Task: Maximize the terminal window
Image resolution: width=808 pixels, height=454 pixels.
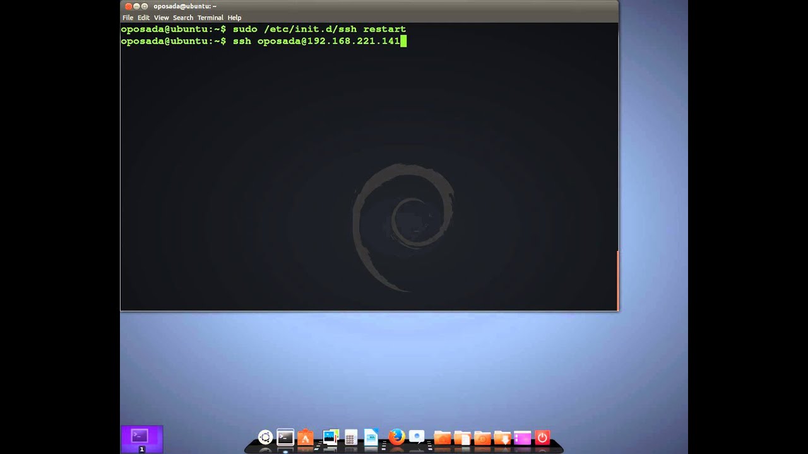Action: (143, 6)
